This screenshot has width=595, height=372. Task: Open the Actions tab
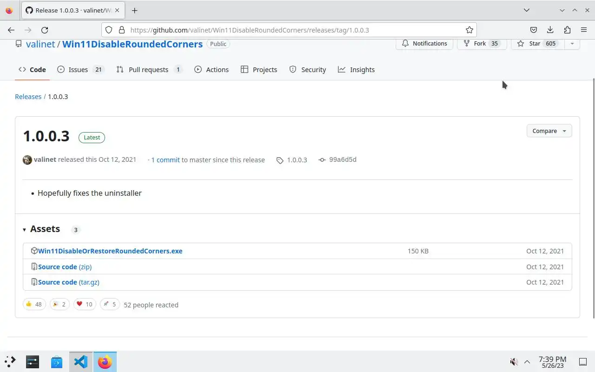pos(212,69)
